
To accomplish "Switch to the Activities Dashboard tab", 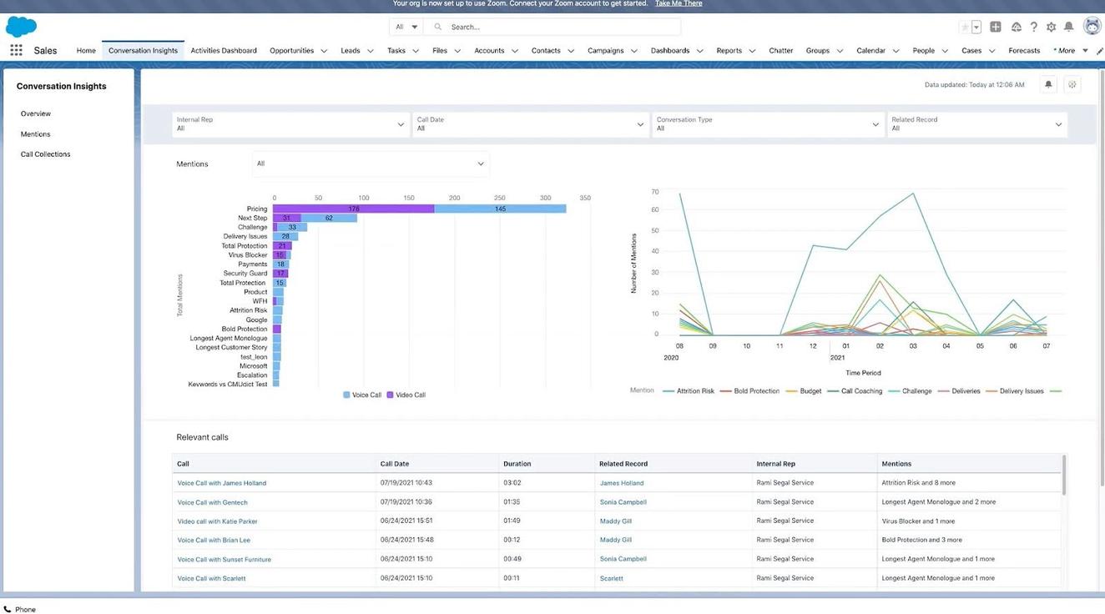I will click(x=224, y=51).
